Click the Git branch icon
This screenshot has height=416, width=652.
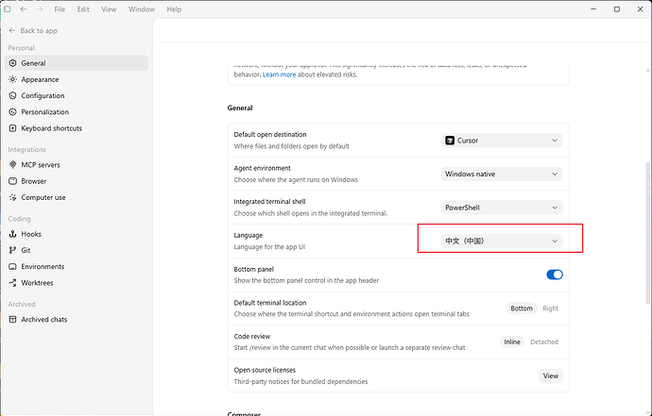(x=13, y=250)
